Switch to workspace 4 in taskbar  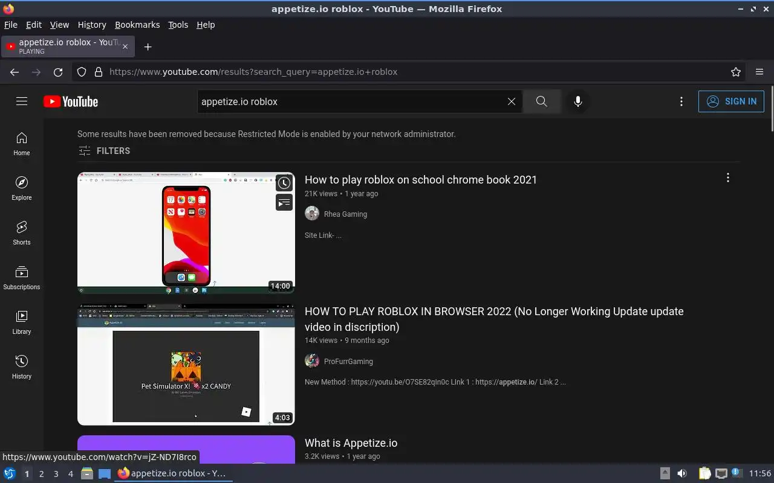pyautogui.click(x=70, y=474)
